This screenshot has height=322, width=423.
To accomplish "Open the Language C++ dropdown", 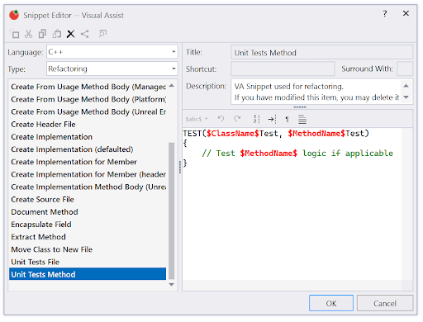I will point(112,52).
